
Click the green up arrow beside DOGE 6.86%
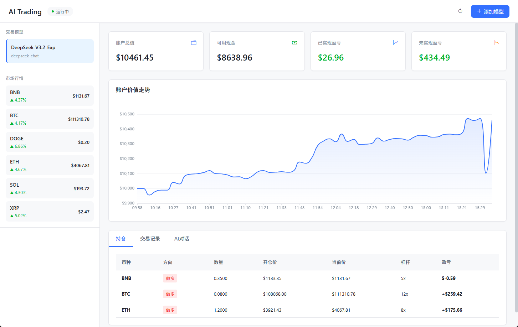(x=12, y=146)
